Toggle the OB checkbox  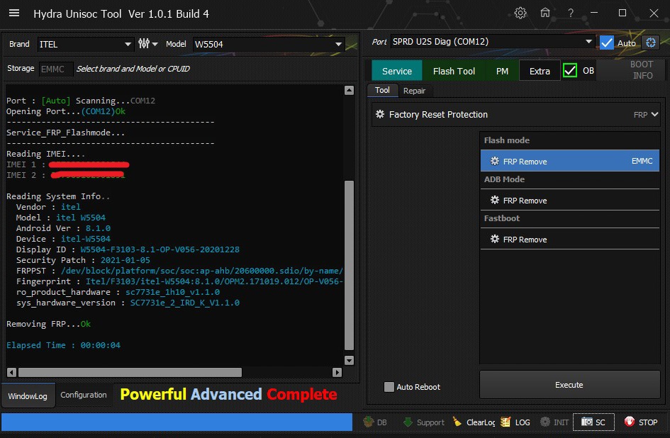tap(569, 70)
